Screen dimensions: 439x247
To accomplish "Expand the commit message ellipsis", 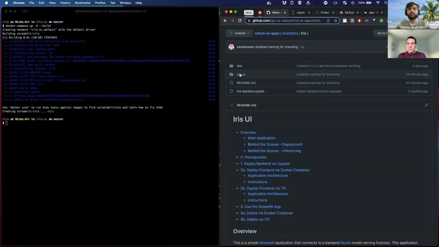I will click(x=302, y=47).
